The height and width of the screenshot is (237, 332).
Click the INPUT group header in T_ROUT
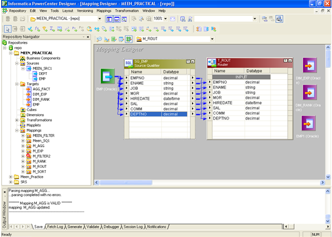point(241,77)
